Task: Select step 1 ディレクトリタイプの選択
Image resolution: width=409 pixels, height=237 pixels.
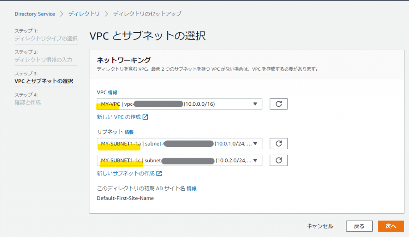Action: point(46,39)
